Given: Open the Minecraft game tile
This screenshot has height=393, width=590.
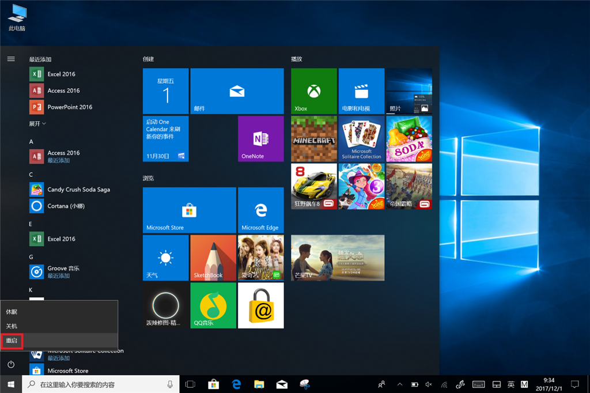Looking at the screenshot, I should [314, 138].
